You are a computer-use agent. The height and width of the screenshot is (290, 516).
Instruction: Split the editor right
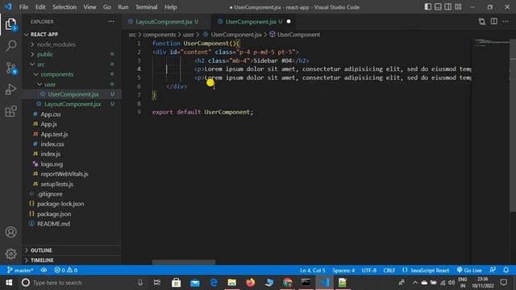[x=494, y=22]
